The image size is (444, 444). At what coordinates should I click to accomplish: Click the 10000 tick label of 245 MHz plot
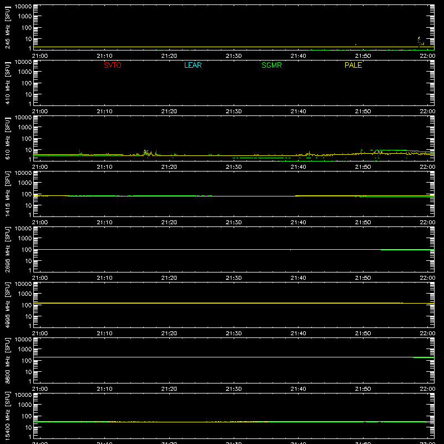[x=23, y=7]
